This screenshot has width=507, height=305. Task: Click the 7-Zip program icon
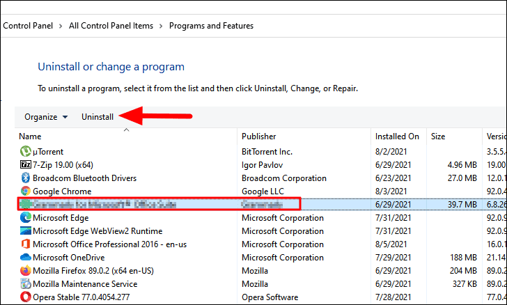click(x=26, y=164)
